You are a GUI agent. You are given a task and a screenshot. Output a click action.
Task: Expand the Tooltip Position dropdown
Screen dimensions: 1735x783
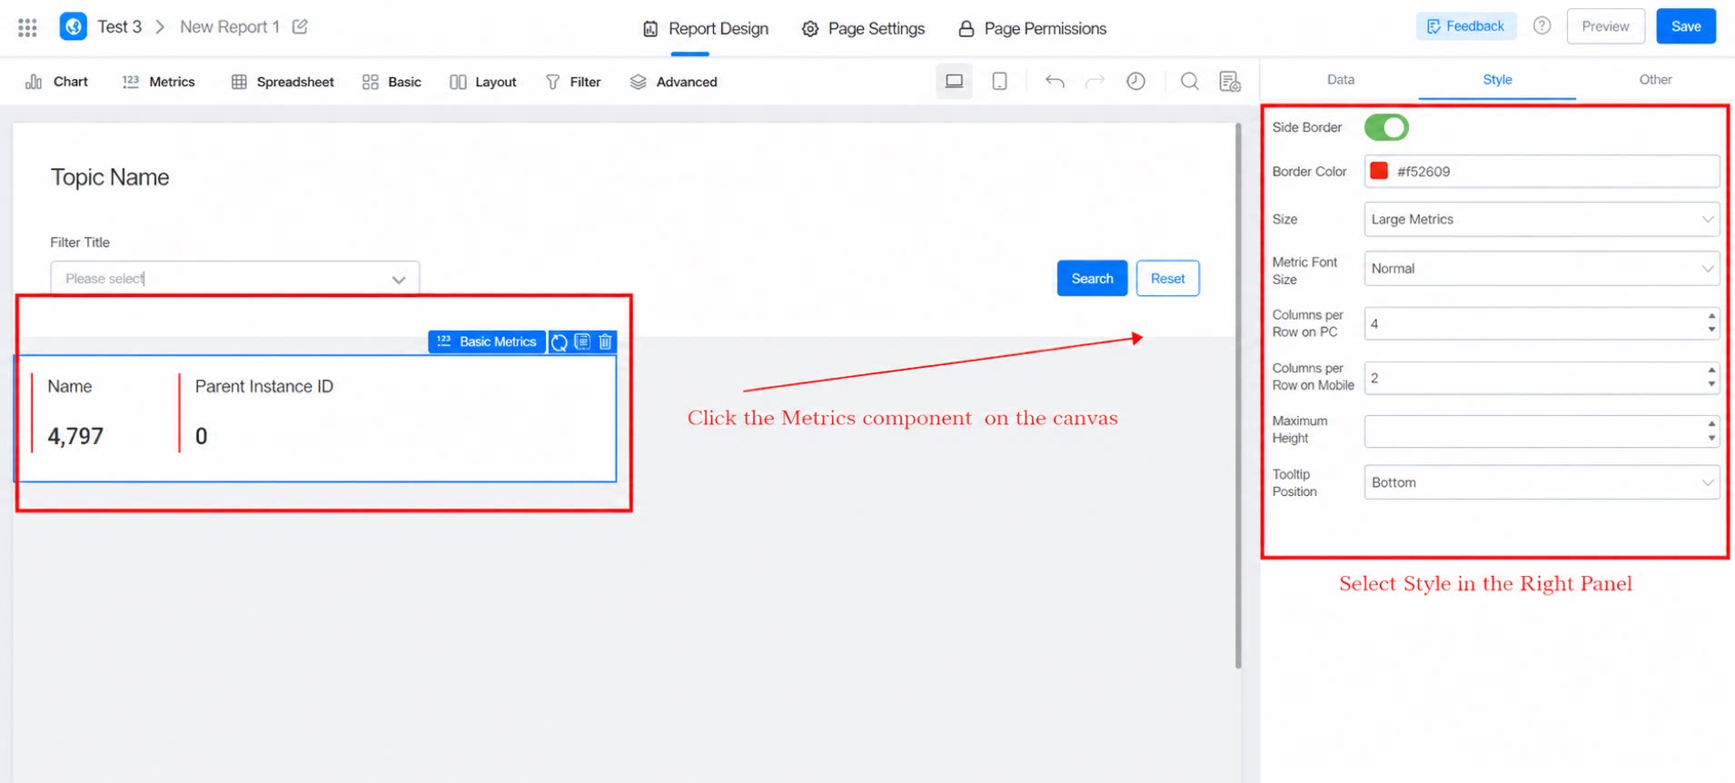pos(1542,482)
